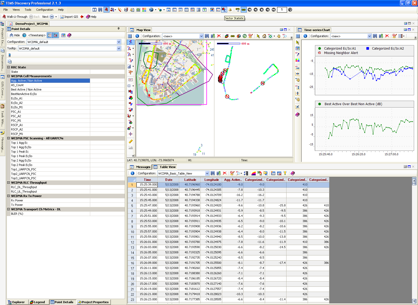Click the Table View scroll down arrow
Screen dimensions: 418x305
click(x=414, y=301)
